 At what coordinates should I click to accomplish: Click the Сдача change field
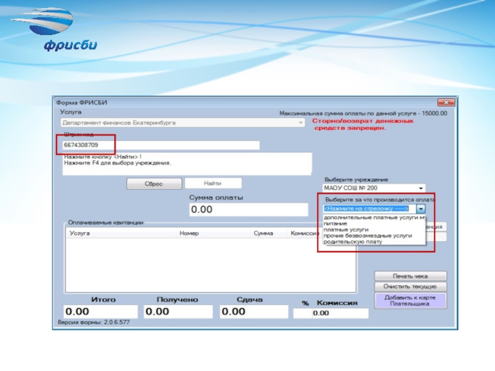(254, 312)
